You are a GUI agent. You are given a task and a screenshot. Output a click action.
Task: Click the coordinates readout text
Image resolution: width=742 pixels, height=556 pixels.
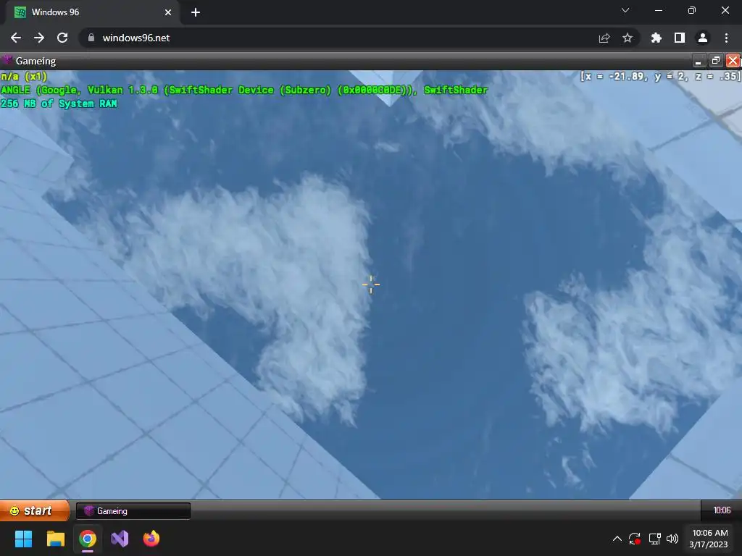661,76
